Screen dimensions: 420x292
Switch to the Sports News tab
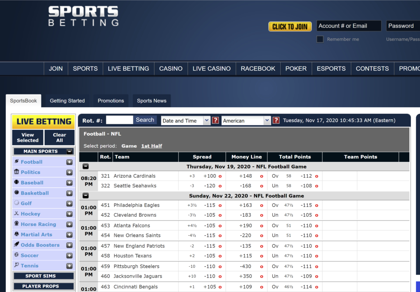click(151, 101)
